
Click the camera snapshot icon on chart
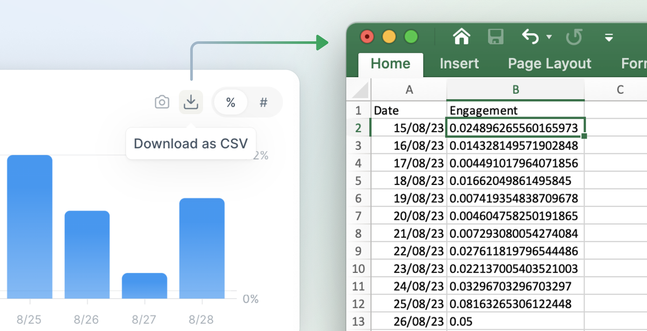coord(162,102)
